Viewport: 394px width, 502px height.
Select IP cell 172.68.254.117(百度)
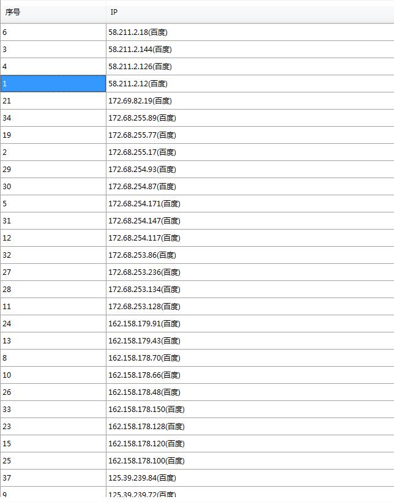pyautogui.click(x=250, y=238)
